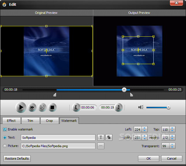Image resolution: width=186 pixels, height=166 pixels.
Task: Click bottom-center handle of crop frame in Original Preview
Action: coord(46,76)
